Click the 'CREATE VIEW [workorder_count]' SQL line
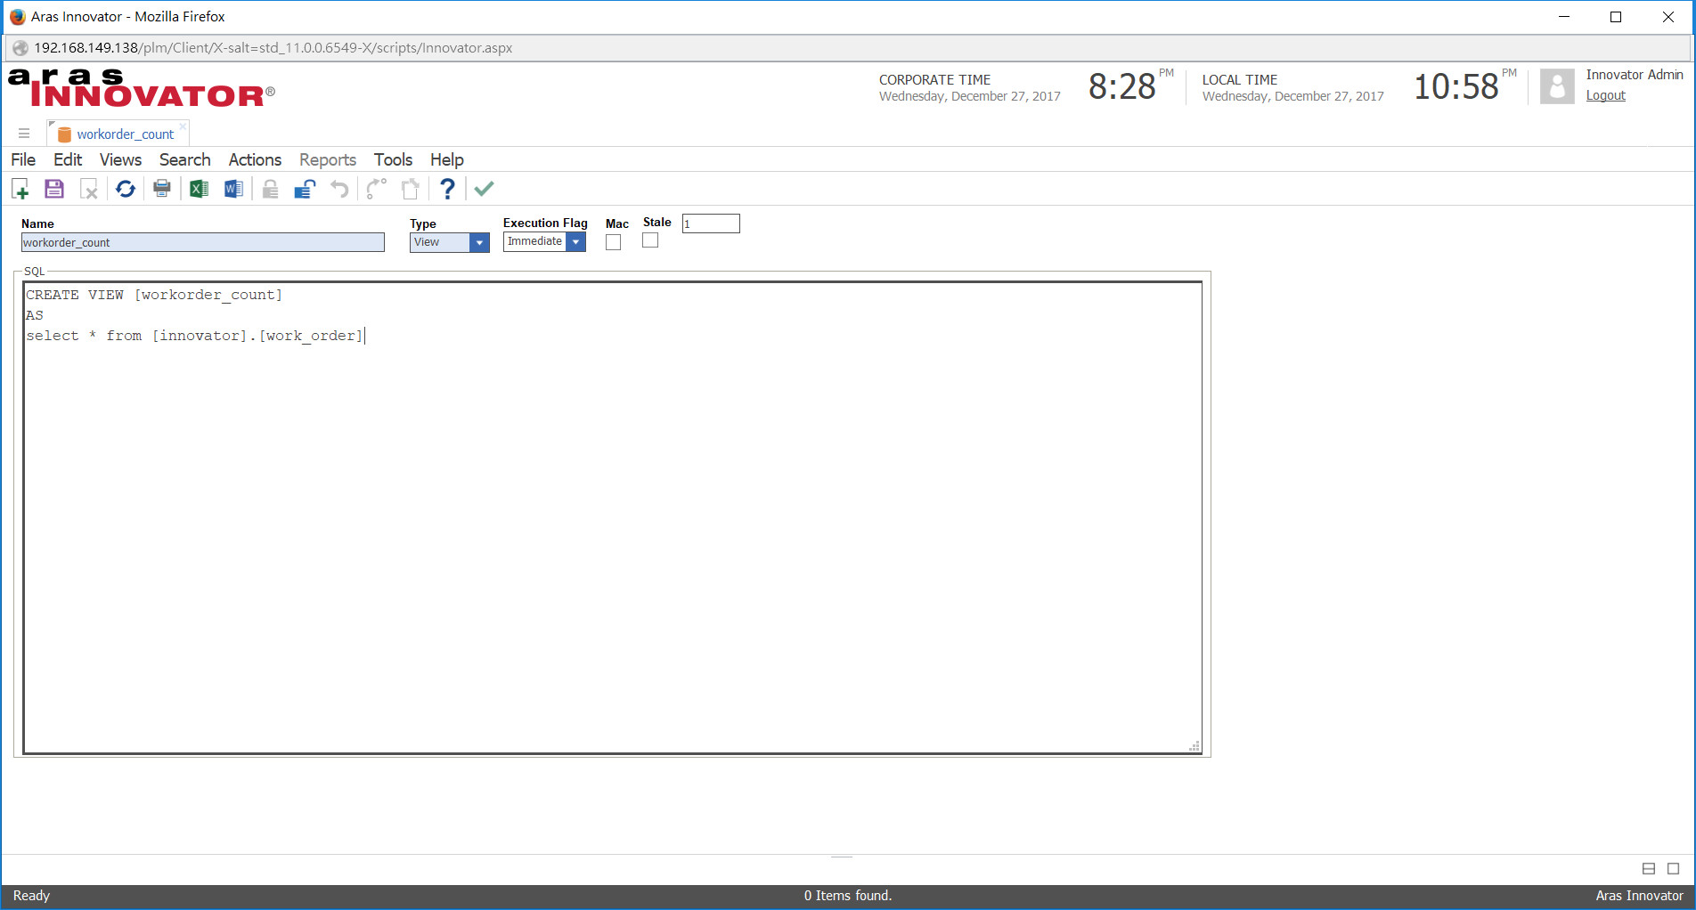This screenshot has width=1696, height=910. [154, 295]
